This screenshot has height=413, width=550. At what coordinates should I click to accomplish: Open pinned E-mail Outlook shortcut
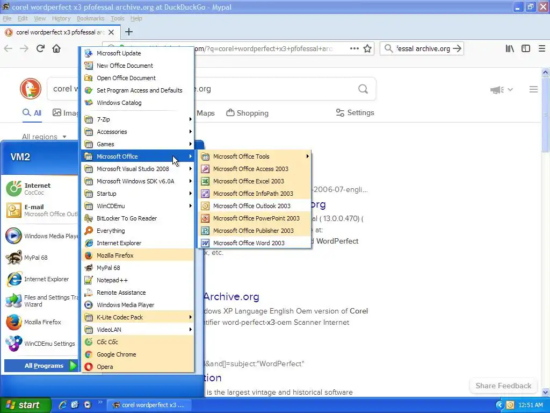point(41,210)
